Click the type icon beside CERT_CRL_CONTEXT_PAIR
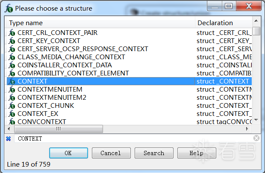The image size is (265, 173). point(12,33)
